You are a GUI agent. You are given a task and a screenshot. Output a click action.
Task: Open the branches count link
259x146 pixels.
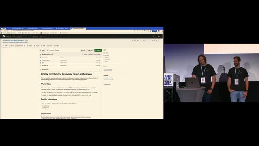point(51,50)
